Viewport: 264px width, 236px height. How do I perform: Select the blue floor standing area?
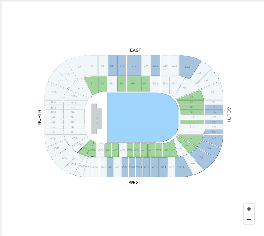tap(143, 118)
